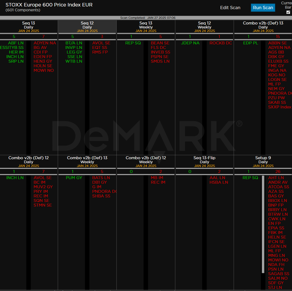Click EQT SS ticker
292x291 pixels.
click(100, 48)
